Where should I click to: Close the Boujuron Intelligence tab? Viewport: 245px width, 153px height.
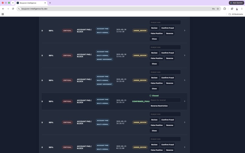tap(45, 3)
